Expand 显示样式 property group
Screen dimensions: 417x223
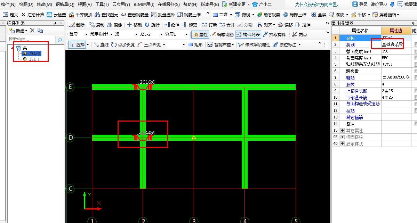click(342, 143)
